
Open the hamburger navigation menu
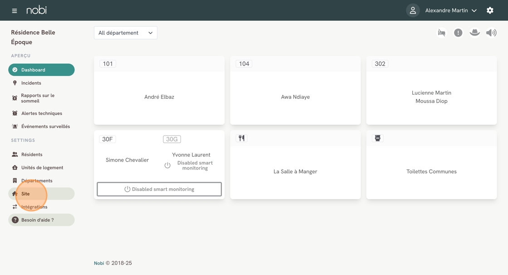[x=15, y=10]
